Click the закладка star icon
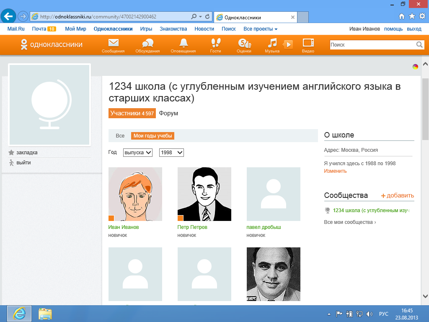This screenshot has width=429, height=322. (x=11, y=153)
